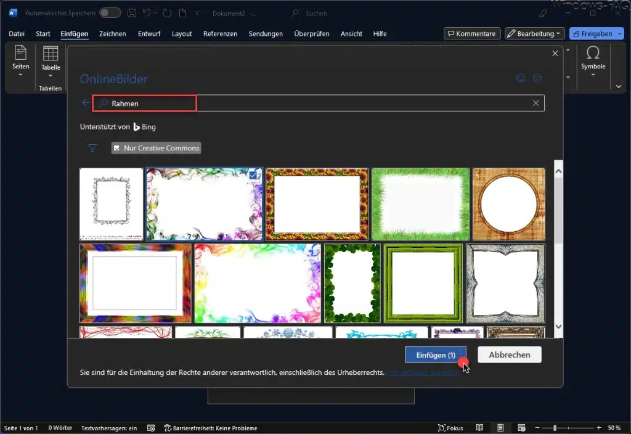Select the round wooden frame thumbnail
The height and width of the screenshot is (434, 631).
pyautogui.click(x=508, y=203)
